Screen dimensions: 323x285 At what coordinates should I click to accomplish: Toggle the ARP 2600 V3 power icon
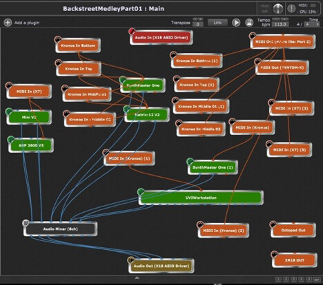[10, 139]
